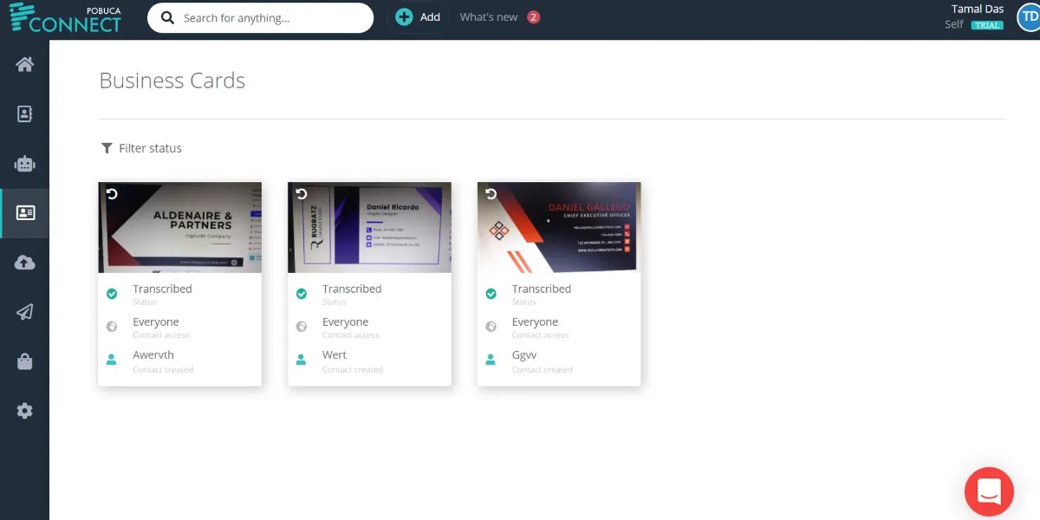Retry icon on Daniel Gallego card
This screenshot has height=520, width=1040.
[x=491, y=193]
